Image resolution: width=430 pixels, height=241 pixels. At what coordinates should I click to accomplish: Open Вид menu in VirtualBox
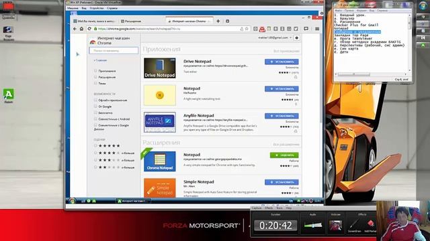84,8
